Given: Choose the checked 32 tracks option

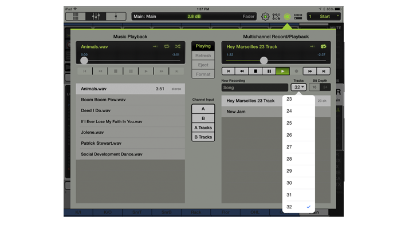Looking at the screenshot, I should (298, 207).
